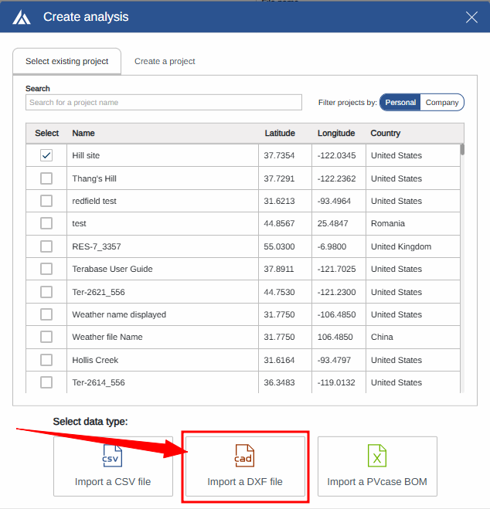Click the CSV file icon
Screen dimensions: 490x509
pos(112,456)
